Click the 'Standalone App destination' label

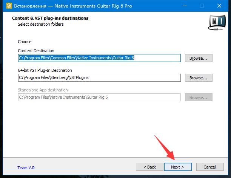tap(43, 90)
